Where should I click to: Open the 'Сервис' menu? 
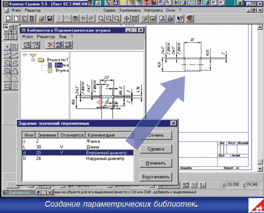coord(110,10)
